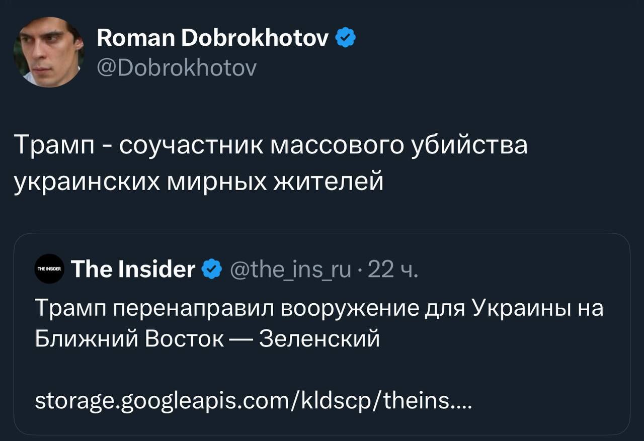Click the Roman Dobrokhotov display name

pyautogui.click(x=213, y=38)
